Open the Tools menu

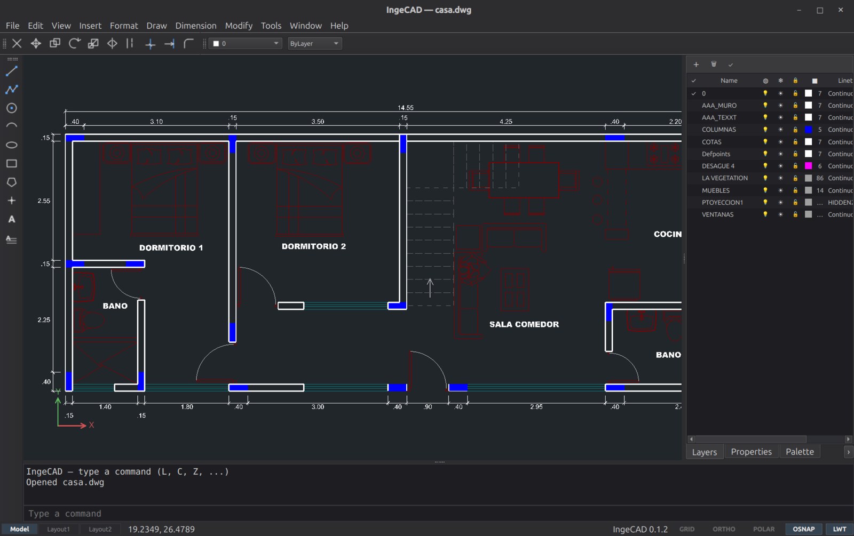[271, 26]
